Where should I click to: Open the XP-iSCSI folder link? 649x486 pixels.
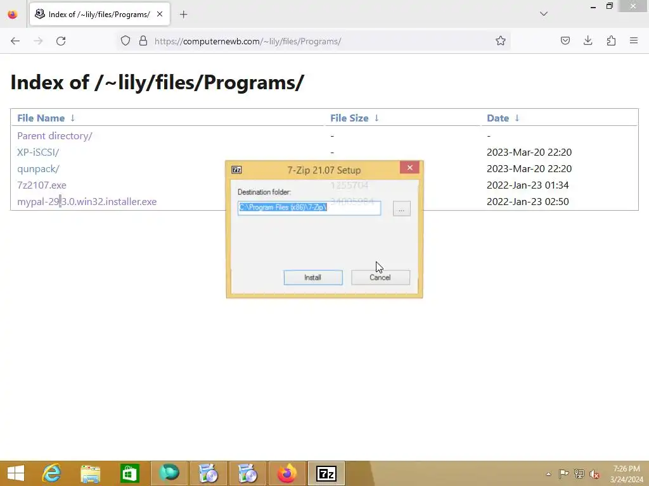[38, 152]
